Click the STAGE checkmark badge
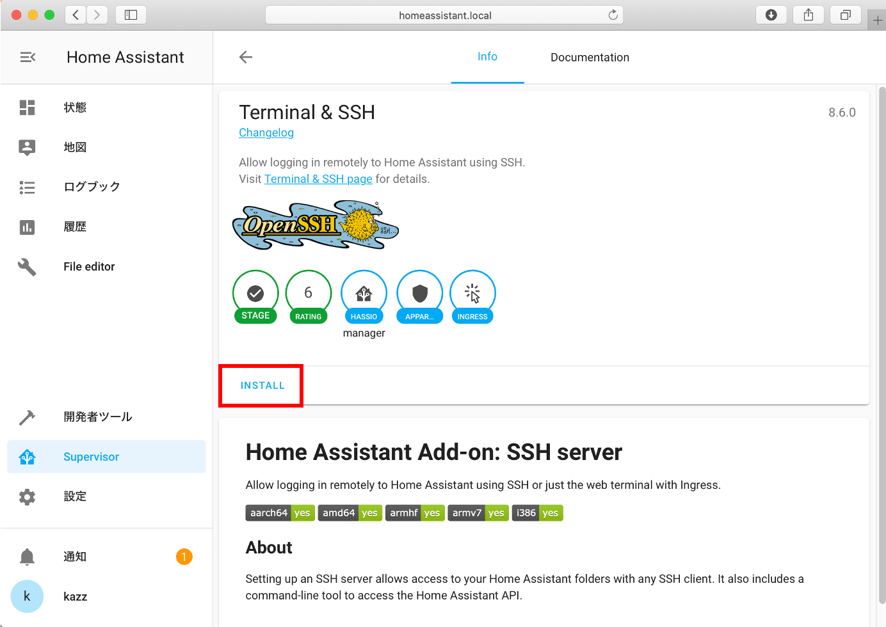Viewport: 886px width, 627px height. 255,297
